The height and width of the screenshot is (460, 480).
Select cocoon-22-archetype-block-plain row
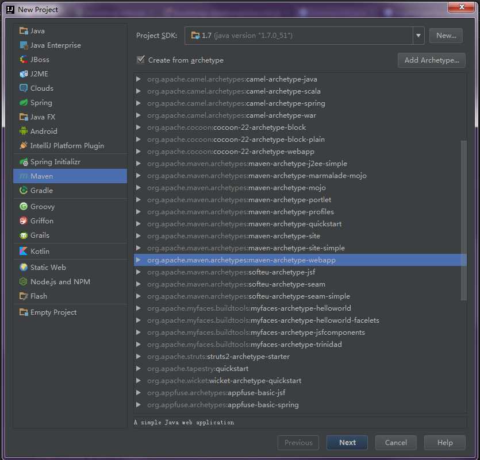[x=300, y=140]
